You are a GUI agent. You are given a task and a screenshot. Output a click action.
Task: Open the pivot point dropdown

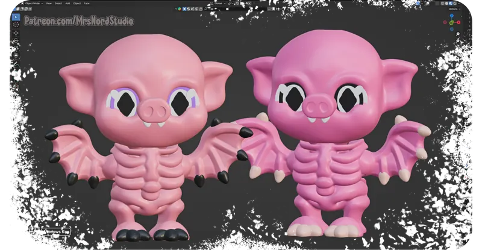[231, 4]
